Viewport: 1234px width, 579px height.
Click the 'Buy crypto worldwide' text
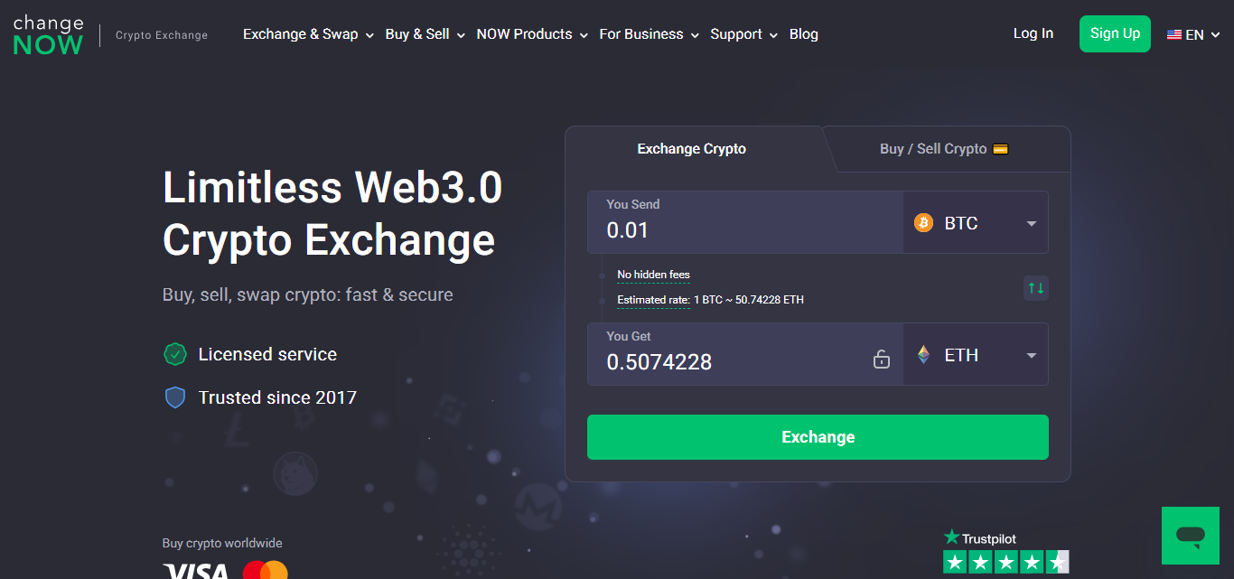click(x=222, y=544)
